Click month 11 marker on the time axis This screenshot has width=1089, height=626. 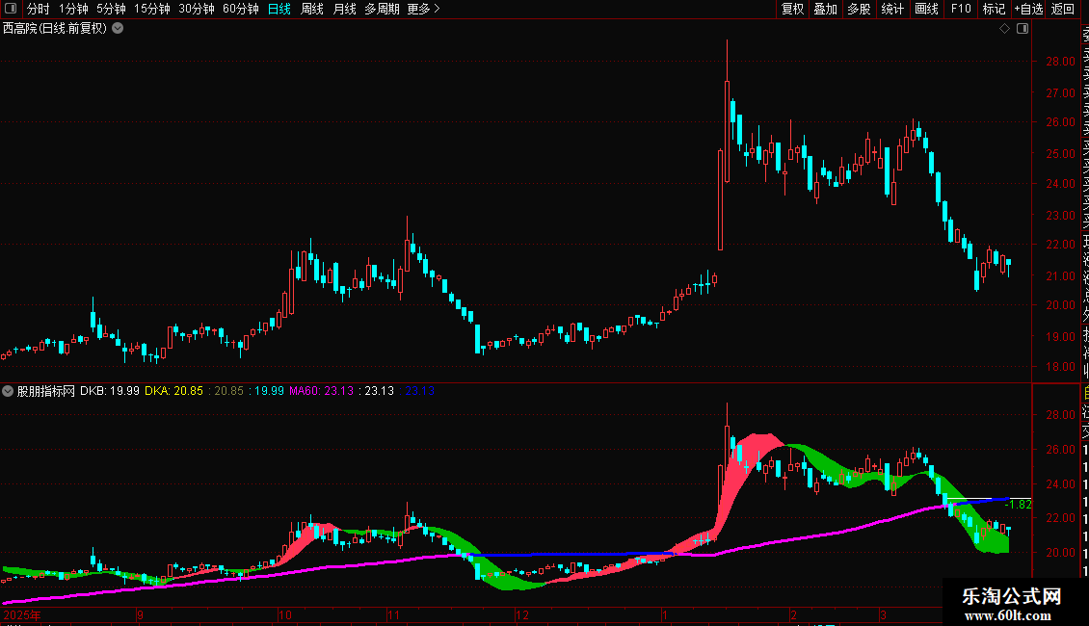coord(394,615)
